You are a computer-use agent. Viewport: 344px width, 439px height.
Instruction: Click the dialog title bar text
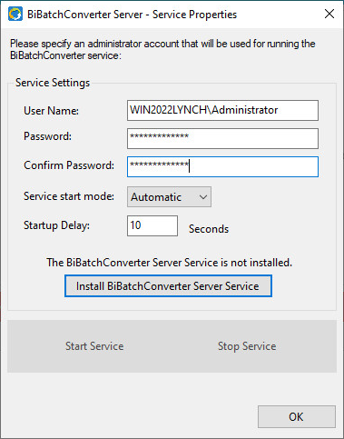[132, 15]
